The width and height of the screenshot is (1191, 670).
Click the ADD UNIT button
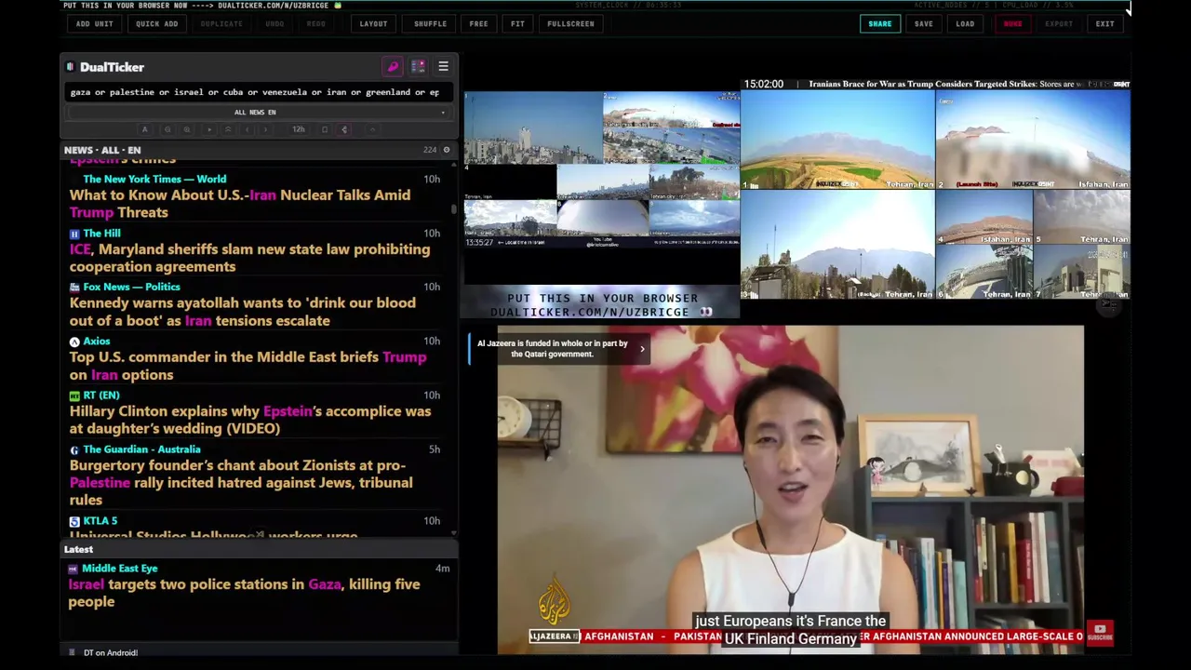(x=94, y=23)
